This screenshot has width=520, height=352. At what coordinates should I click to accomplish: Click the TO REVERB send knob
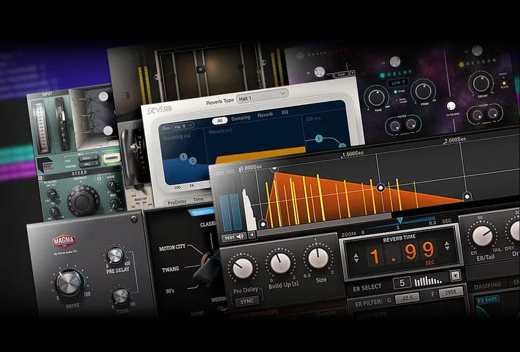(x=451, y=106)
